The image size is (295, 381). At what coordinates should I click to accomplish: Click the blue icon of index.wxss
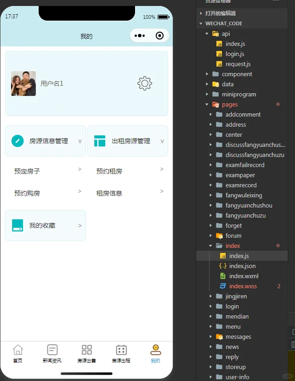coord(223,286)
